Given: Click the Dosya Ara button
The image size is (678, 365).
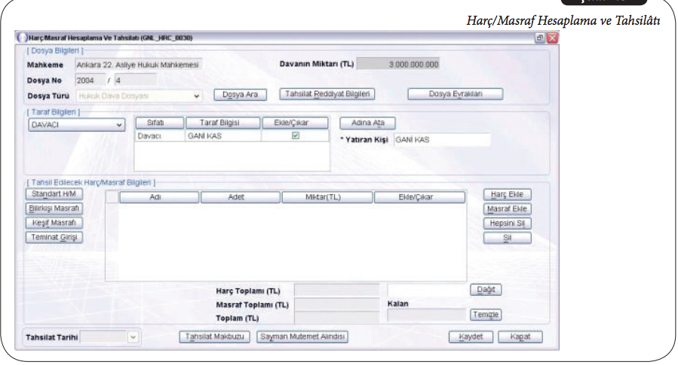Looking at the screenshot, I should click(x=241, y=95).
